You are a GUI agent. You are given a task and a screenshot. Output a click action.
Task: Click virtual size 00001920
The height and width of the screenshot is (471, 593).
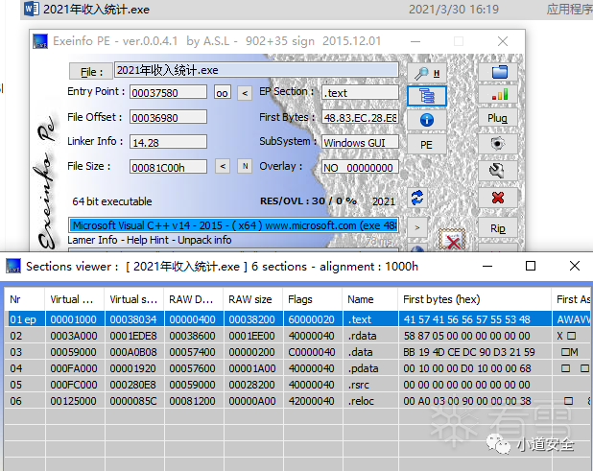click(132, 368)
